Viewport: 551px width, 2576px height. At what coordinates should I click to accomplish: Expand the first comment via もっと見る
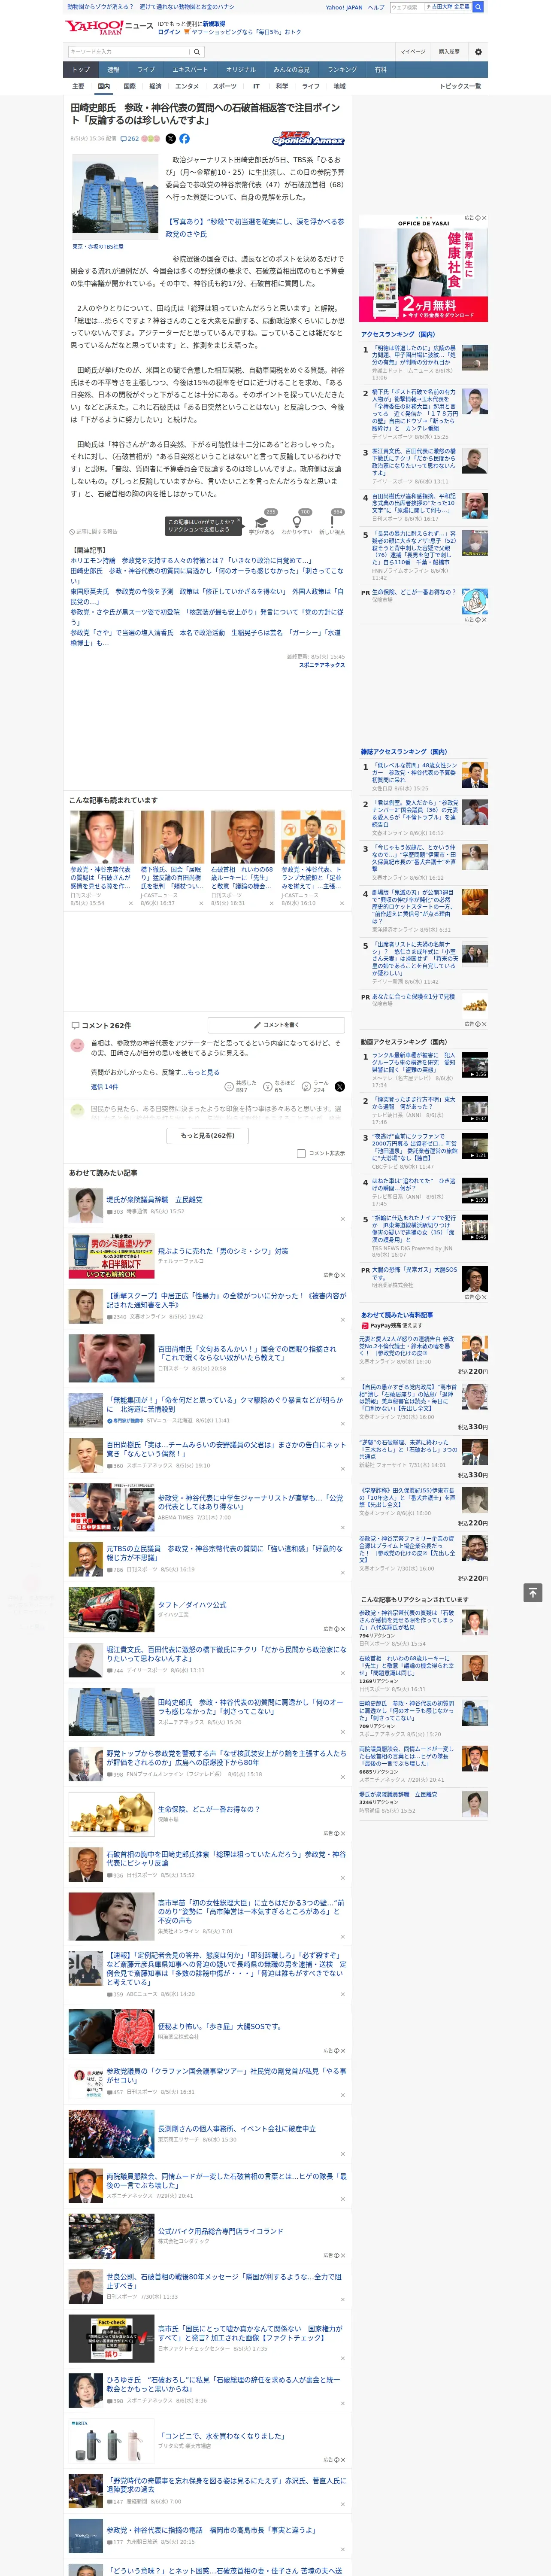(203, 1072)
